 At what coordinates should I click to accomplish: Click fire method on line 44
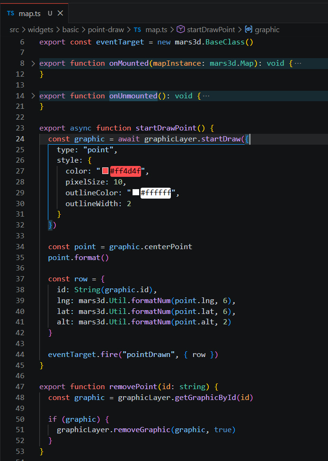point(109,355)
